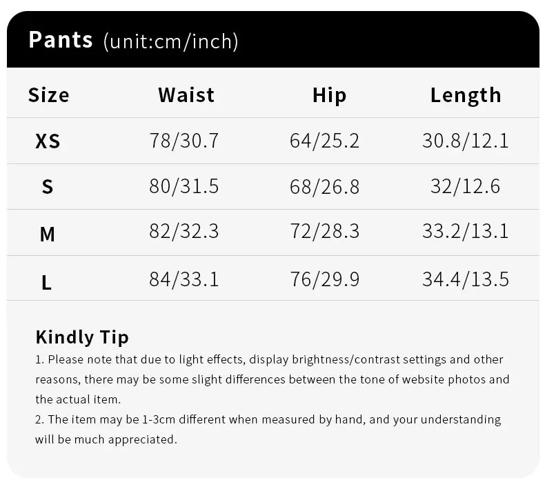The width and height of the screenshot is (545, 489).
Task: Select the Length column header
Action: (x=466, y=95)
